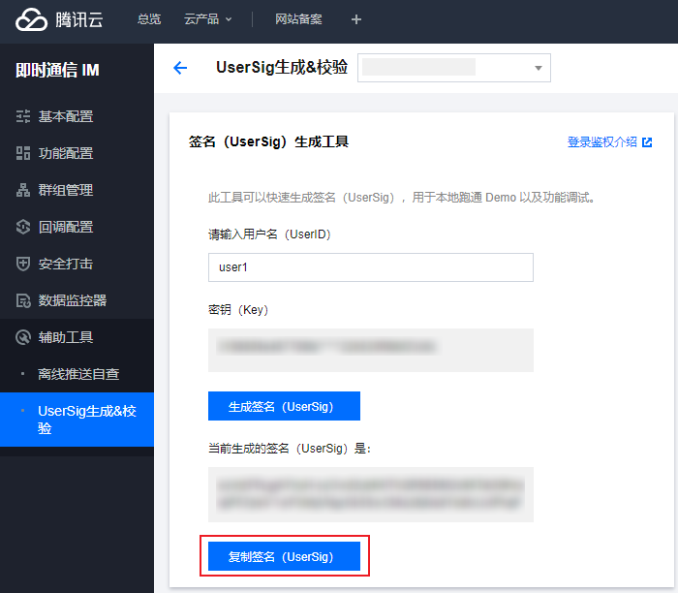The image size is (678, 593).
Task: Open the 登录鉴权介绍 link
Action: pos(601,142)
